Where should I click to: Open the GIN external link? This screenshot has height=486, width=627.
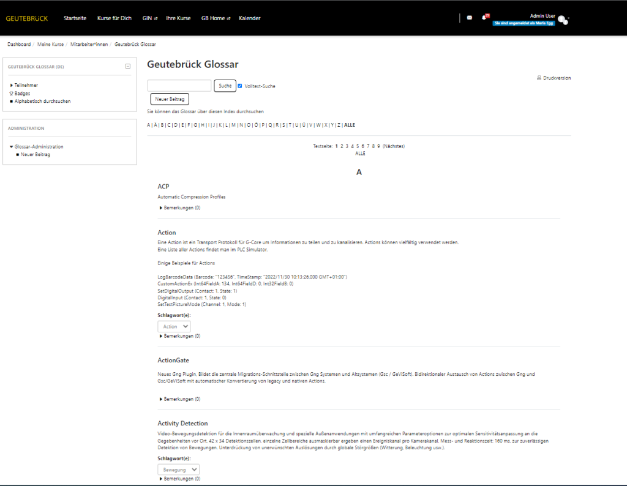tap(150, 18)
